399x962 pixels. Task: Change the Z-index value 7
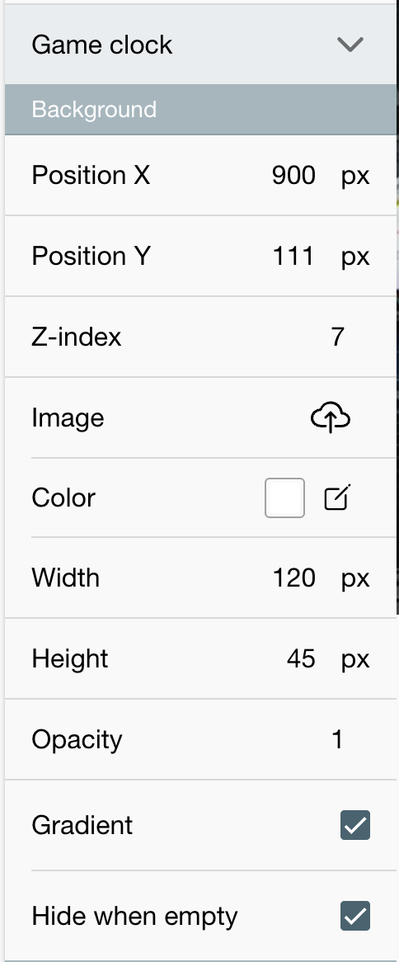point(337,337)
